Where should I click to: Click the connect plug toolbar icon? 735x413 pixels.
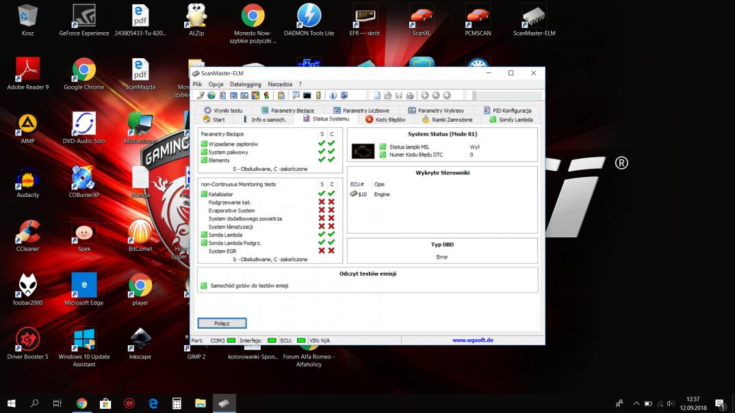point(200,96)
